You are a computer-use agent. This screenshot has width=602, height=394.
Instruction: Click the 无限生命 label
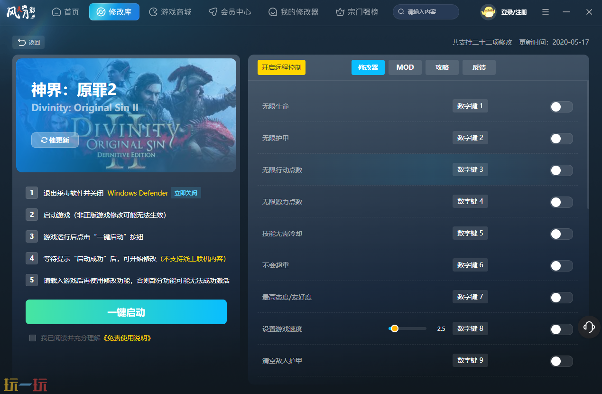click(276, 106)
